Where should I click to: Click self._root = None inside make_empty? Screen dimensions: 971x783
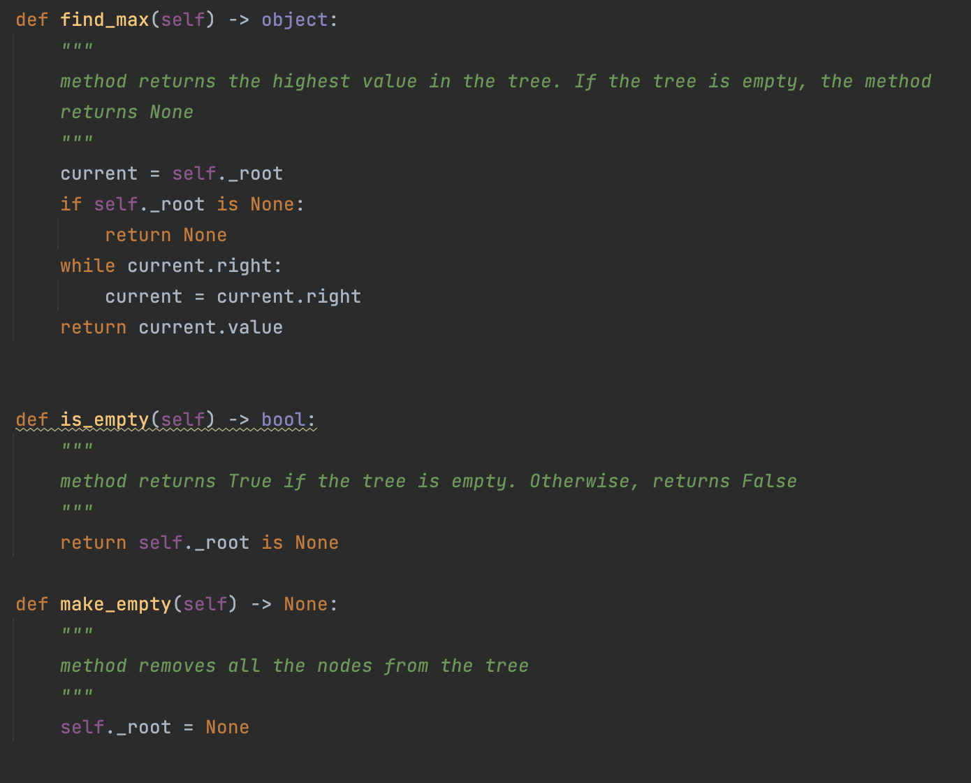click(x=154, y=727)
